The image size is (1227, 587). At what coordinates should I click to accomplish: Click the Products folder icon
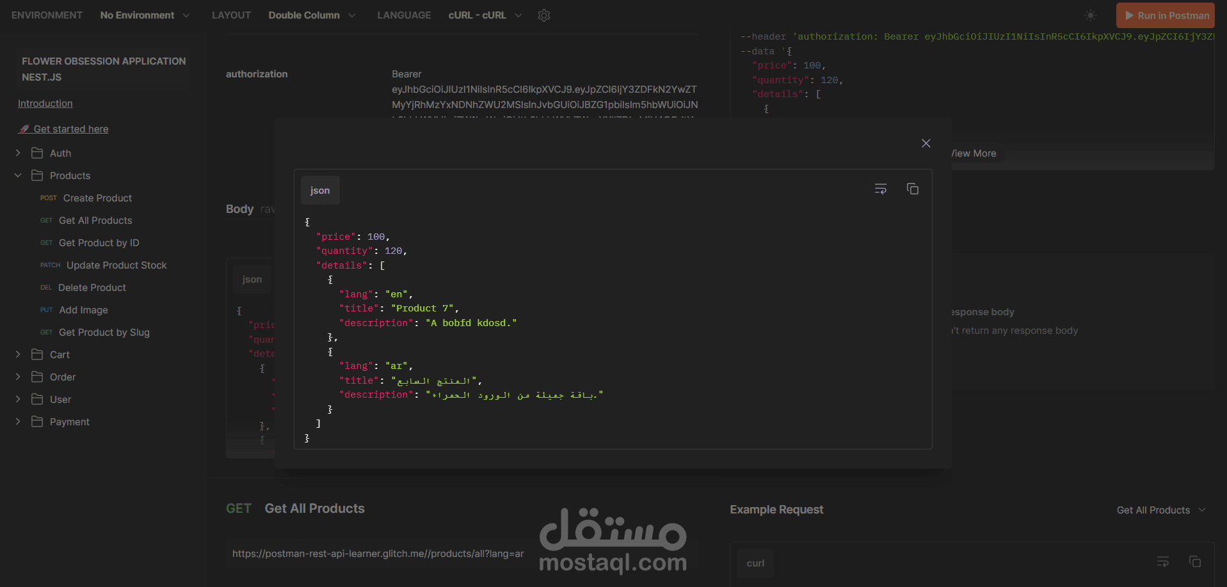coord(37,175)
